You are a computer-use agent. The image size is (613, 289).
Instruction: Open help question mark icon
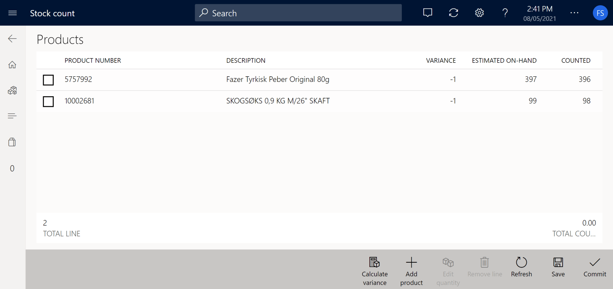point(505,13)
